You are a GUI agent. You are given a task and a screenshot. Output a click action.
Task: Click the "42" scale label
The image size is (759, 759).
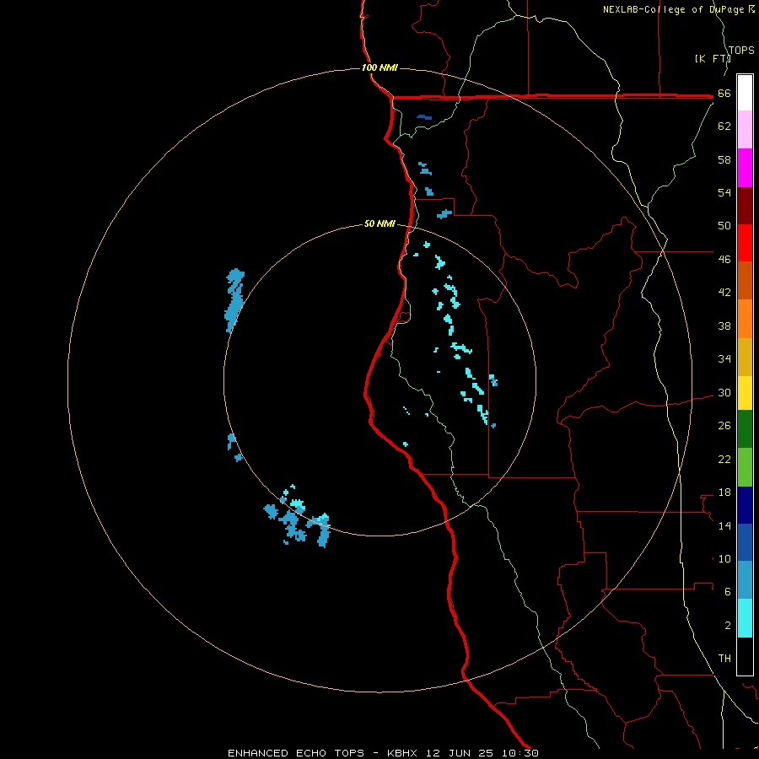click(724, 293)
